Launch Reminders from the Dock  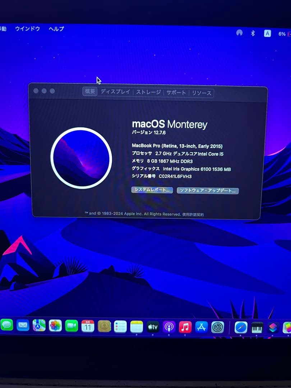[120, 327]
